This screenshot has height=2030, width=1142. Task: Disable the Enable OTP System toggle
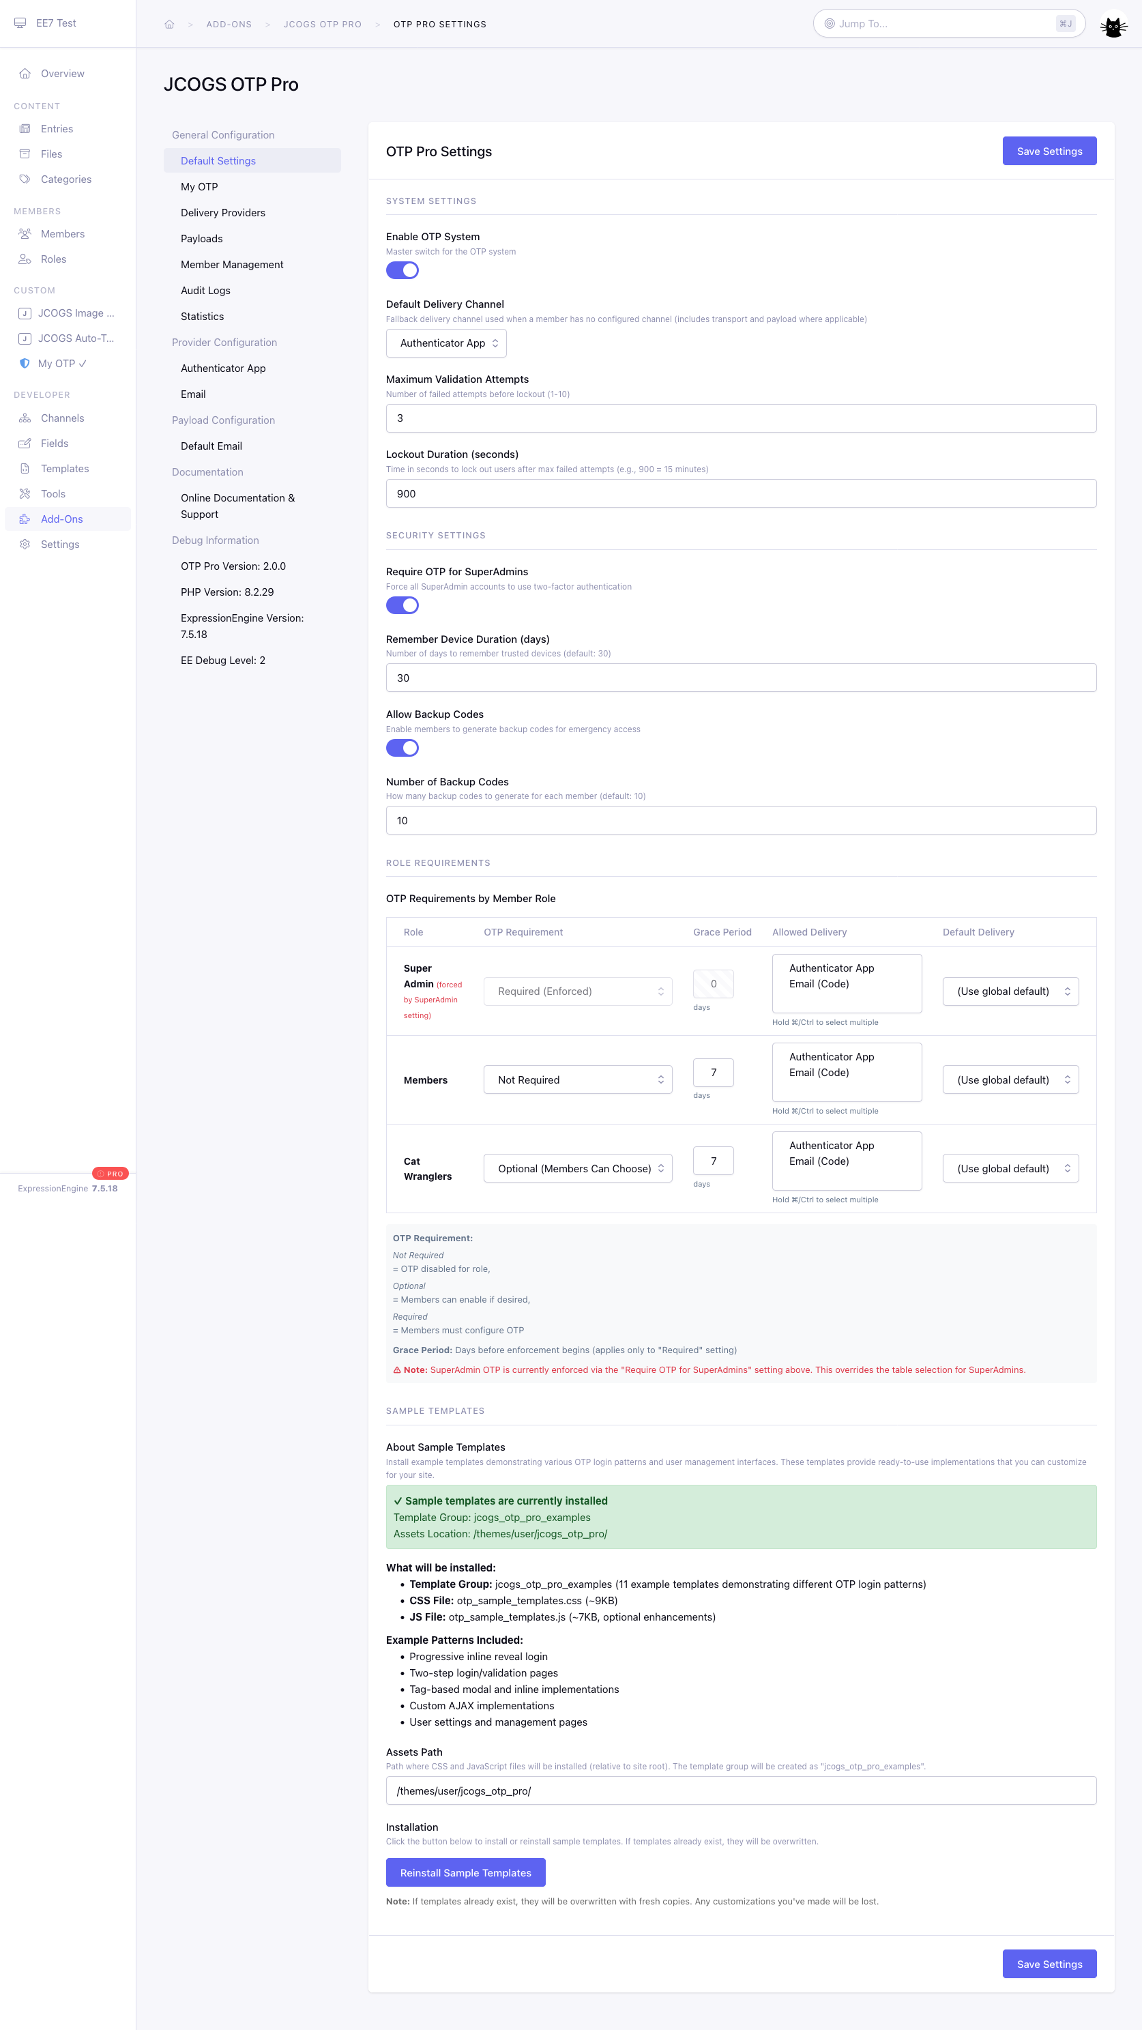coord(402,270)
